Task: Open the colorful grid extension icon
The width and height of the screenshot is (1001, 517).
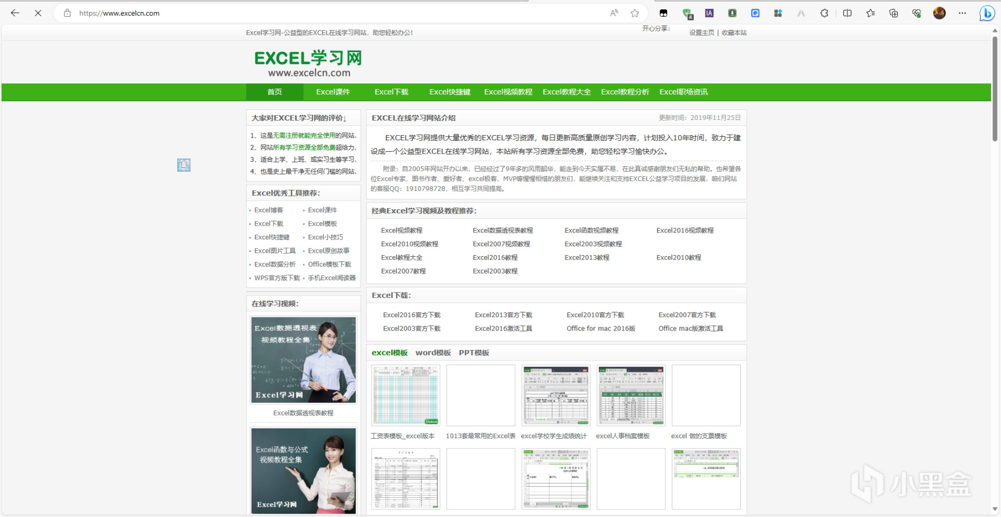Action: click(x=778, y=13)
